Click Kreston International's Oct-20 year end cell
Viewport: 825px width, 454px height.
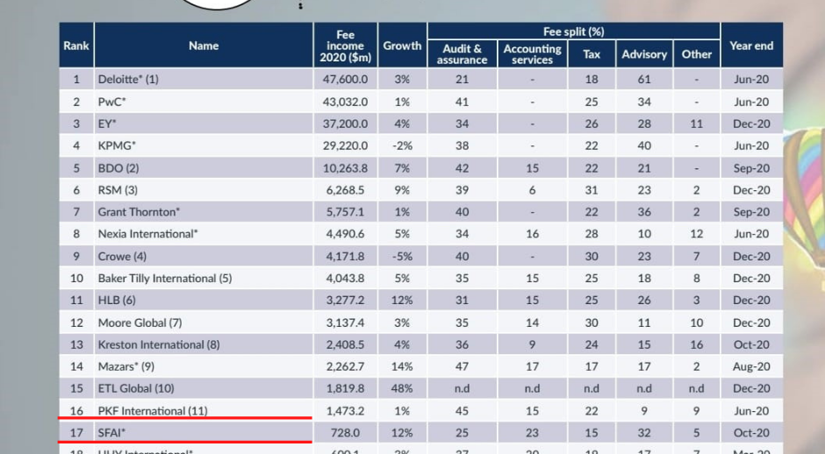pos(751,344)
